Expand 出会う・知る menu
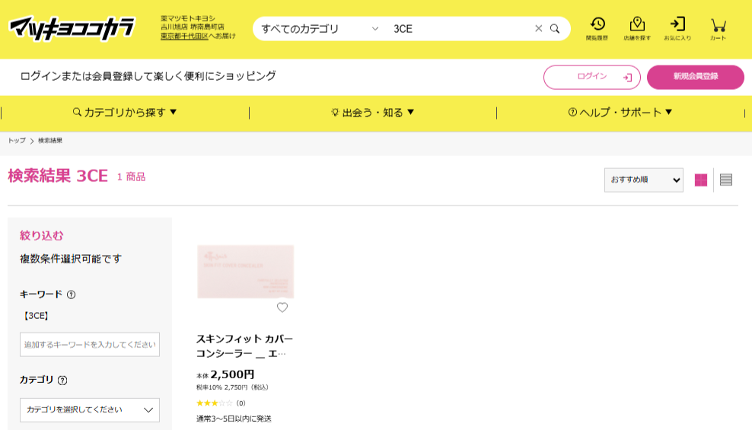752x430 pixels. point(373,113)
